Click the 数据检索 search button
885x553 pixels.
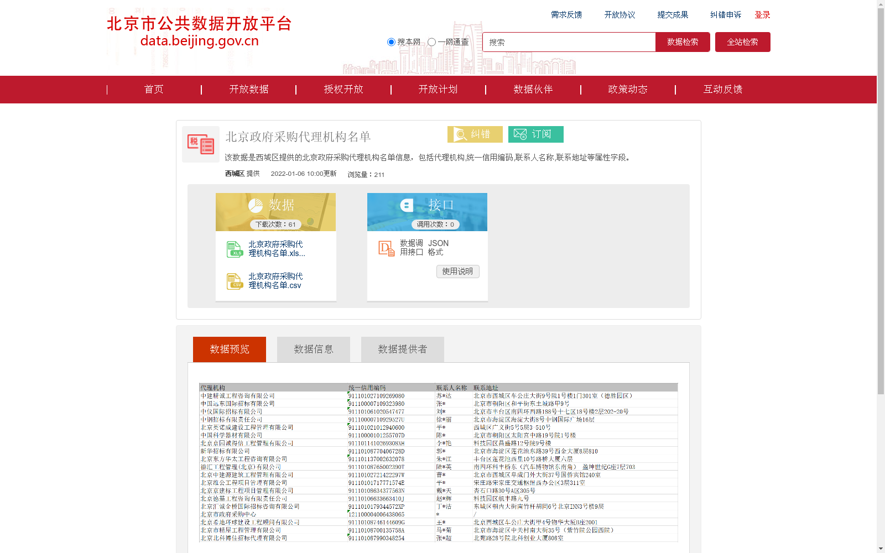[683, 42]
